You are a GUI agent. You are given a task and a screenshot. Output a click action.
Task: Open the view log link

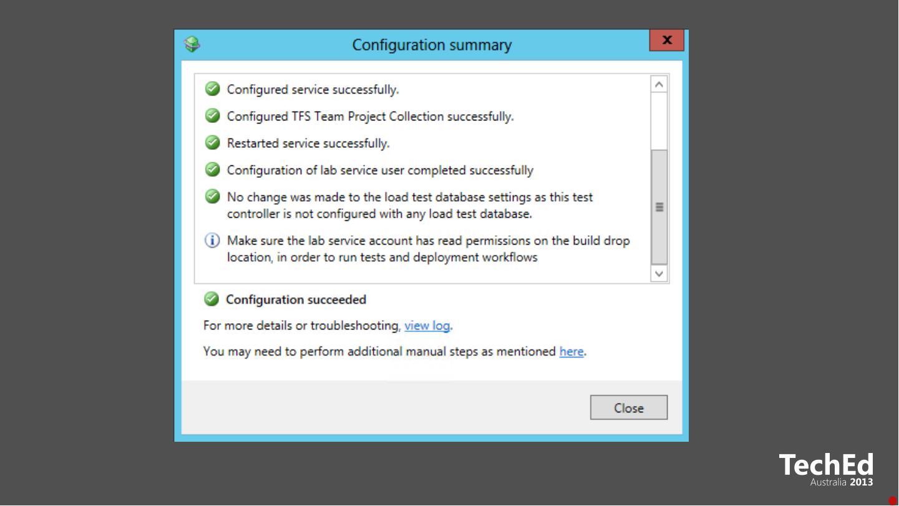[x=427, y=326]
